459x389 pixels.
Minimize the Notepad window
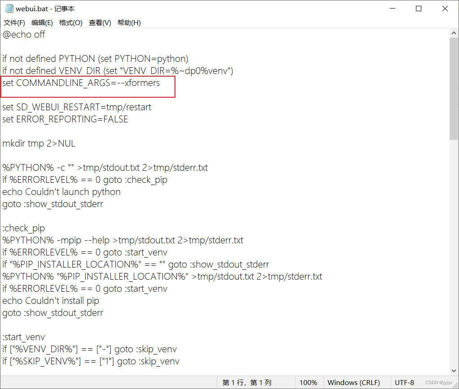393,9
